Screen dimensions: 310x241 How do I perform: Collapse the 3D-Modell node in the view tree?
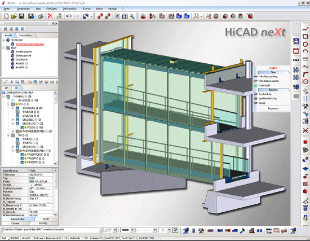click(3, 40)
